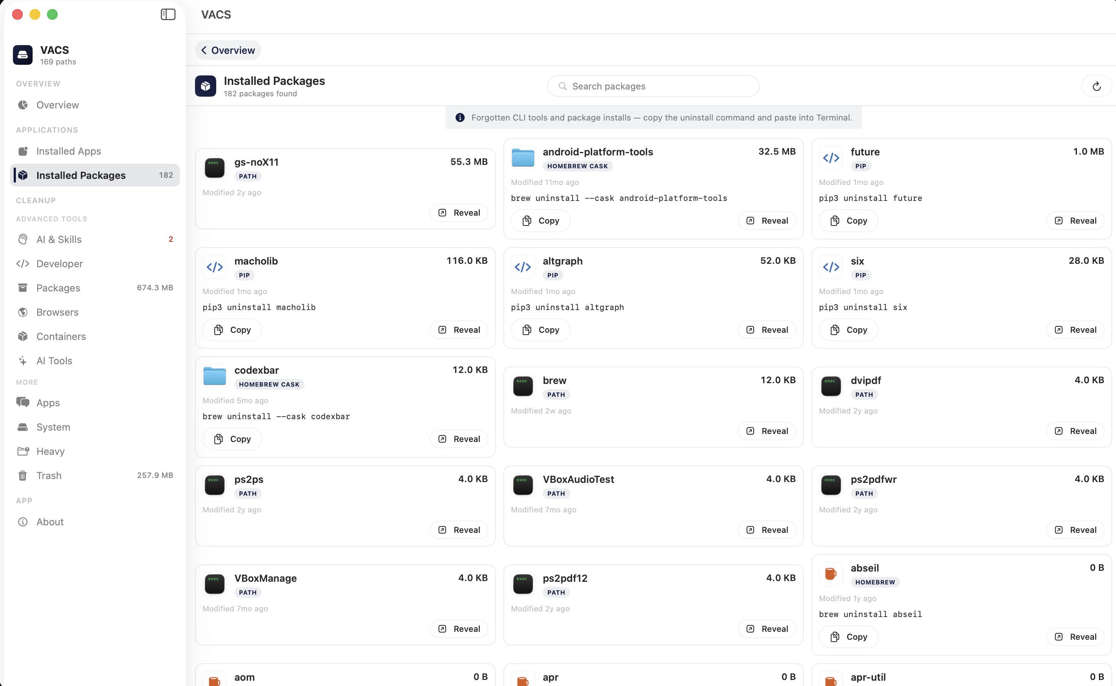Click the future package code icon
1116x686 pixels.
coord(831,158)
